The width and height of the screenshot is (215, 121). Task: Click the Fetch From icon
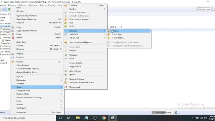(x=109, y=38)
